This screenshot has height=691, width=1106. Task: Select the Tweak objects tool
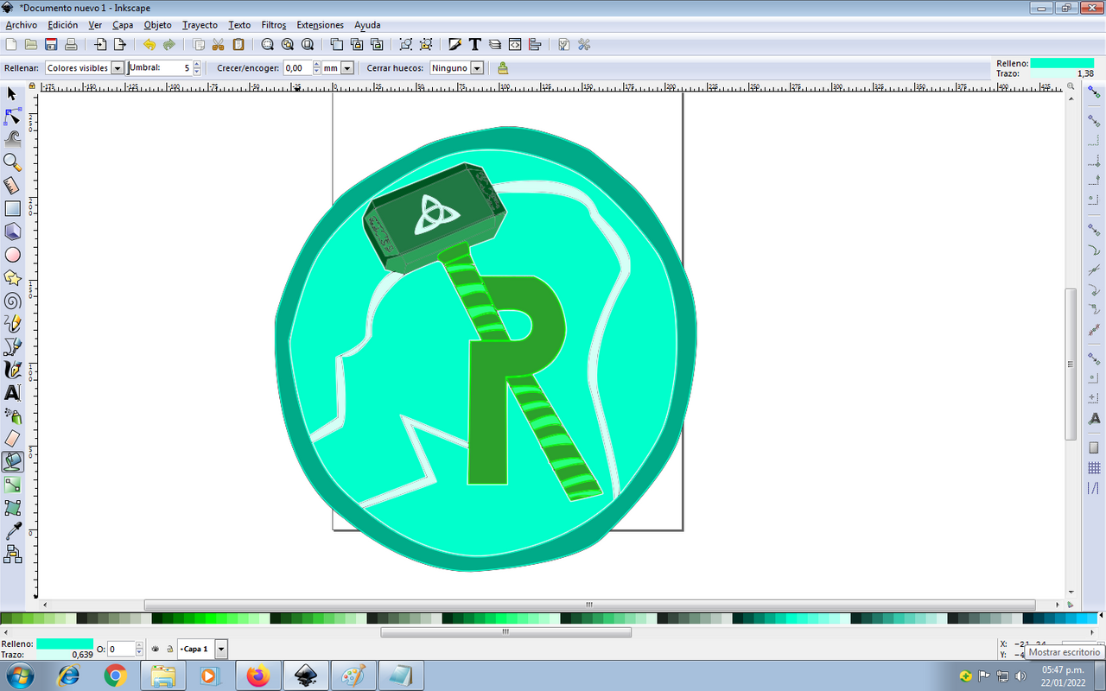[x=12, y=138]
